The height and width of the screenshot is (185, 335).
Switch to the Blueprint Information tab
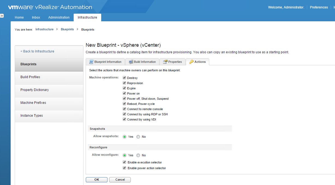105,62
